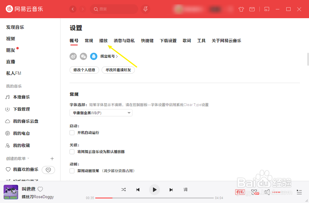Screen dimensions: 309x203
Task: Change audio quality 极高 button
Action: (240, 192)
